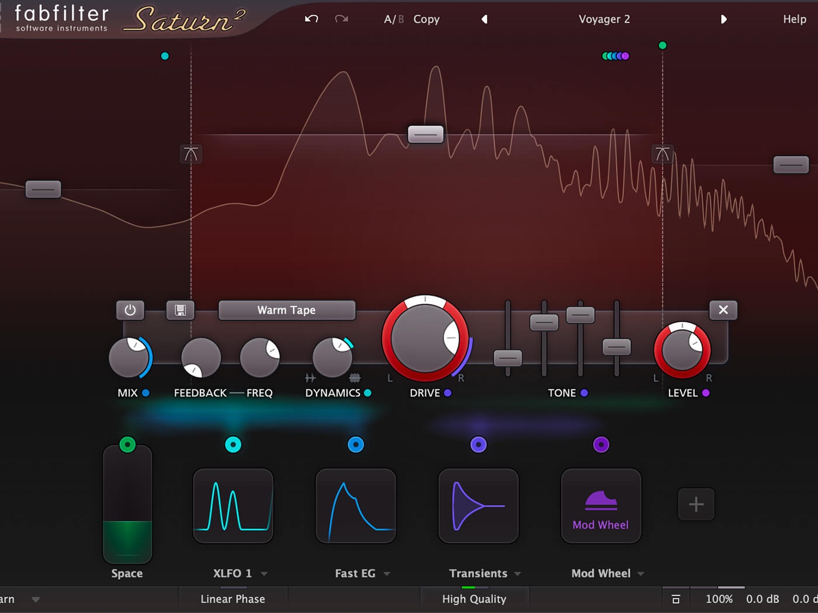Click the undo arrow icon
This screenshot has width=818, height=613.
point(310,19)
